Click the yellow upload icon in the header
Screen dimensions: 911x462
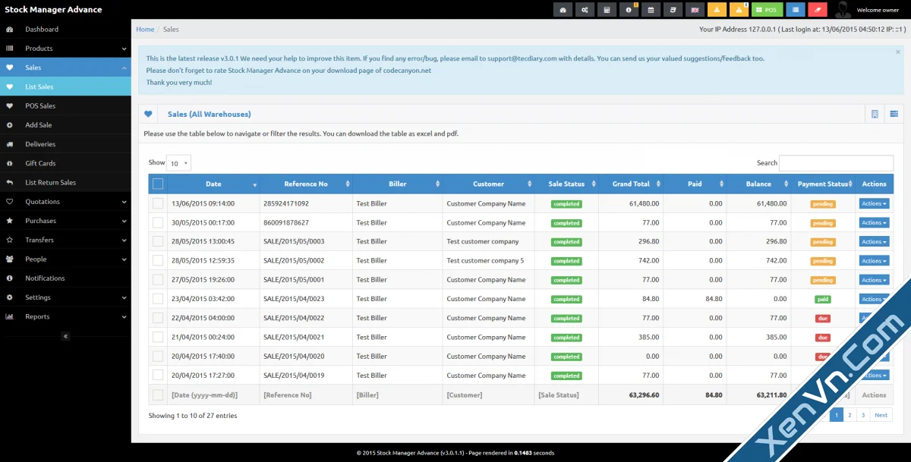(x=717, y=9)
